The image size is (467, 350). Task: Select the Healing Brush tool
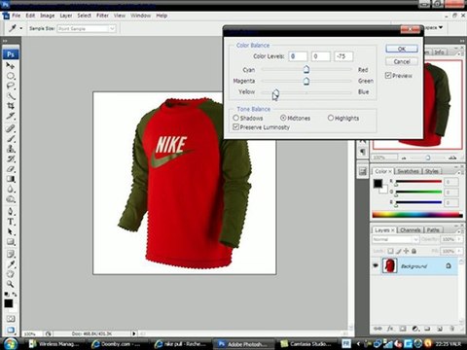(10, 128)
